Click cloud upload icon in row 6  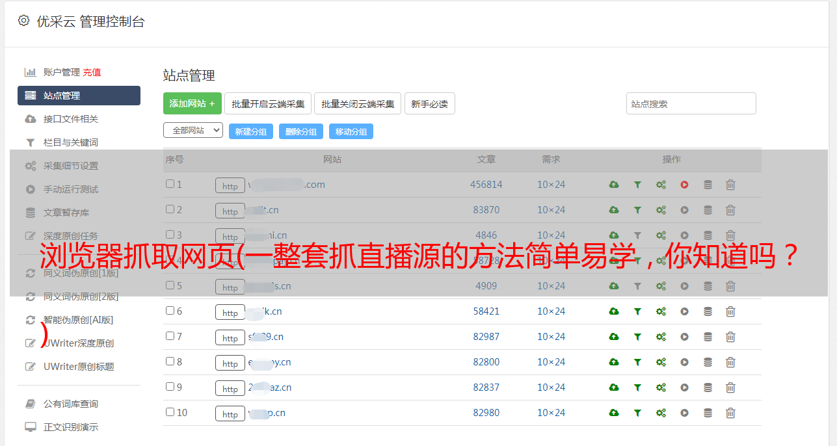(614, 311)
